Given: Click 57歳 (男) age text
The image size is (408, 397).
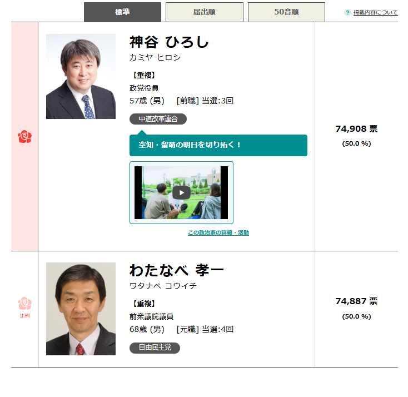Looking at the screenshot, I should point(147,101).
